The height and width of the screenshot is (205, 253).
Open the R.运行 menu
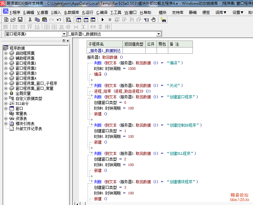tap(88, 12)
